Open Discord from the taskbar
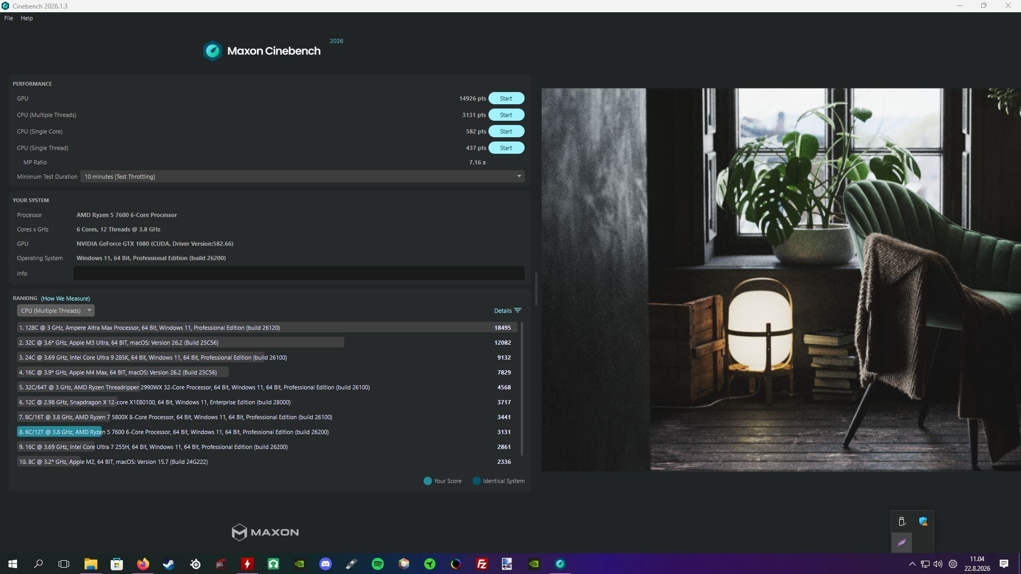The height and width of the screenshot is (574, 1021). [x=326, y=564]
